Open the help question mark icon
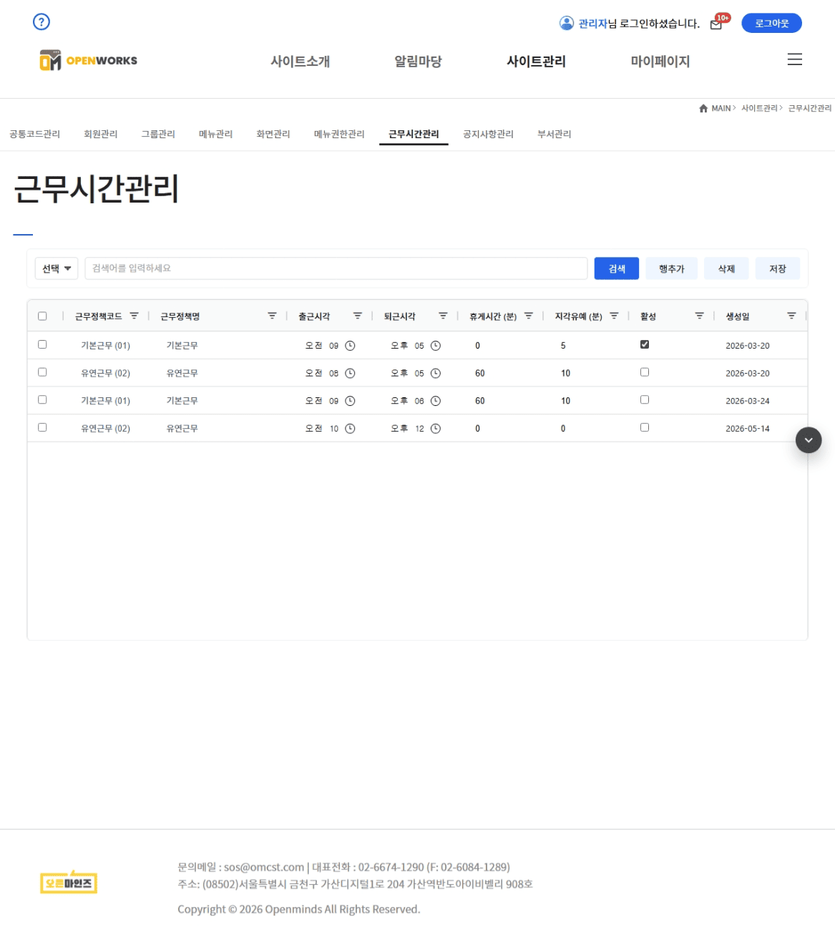Image resolution: width=835 pixels, height=947 pixels. (41, 21)
